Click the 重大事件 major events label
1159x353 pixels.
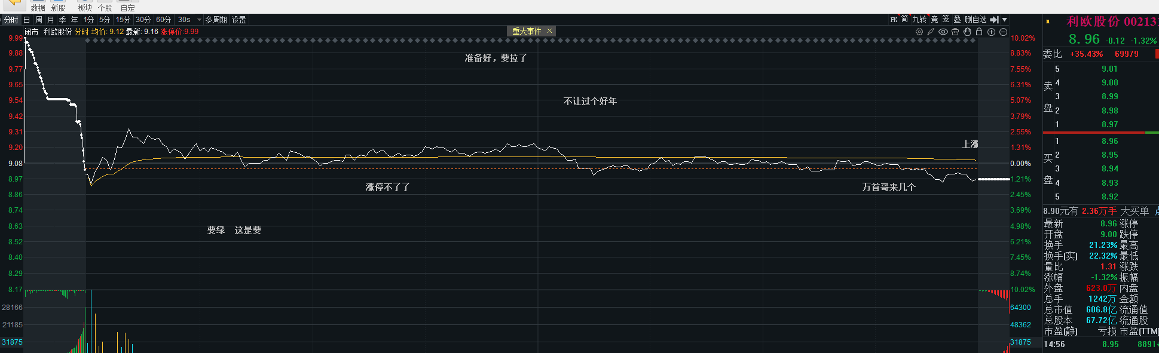click(527, 31)
